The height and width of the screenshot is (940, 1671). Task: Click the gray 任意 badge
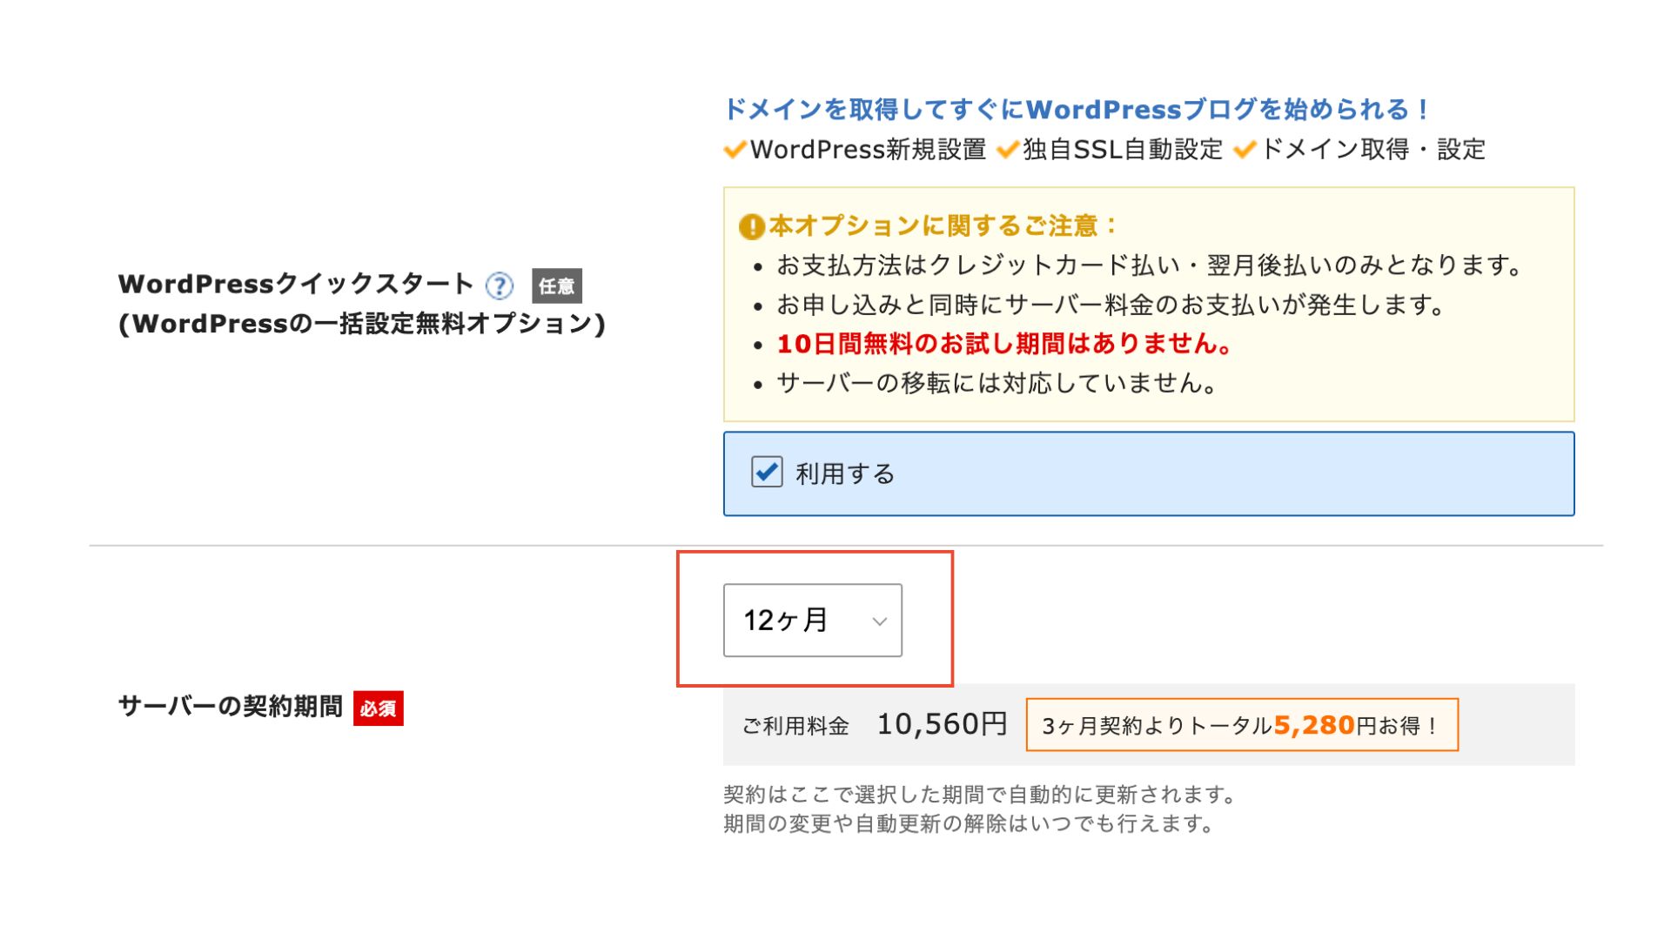pos(557,286)
